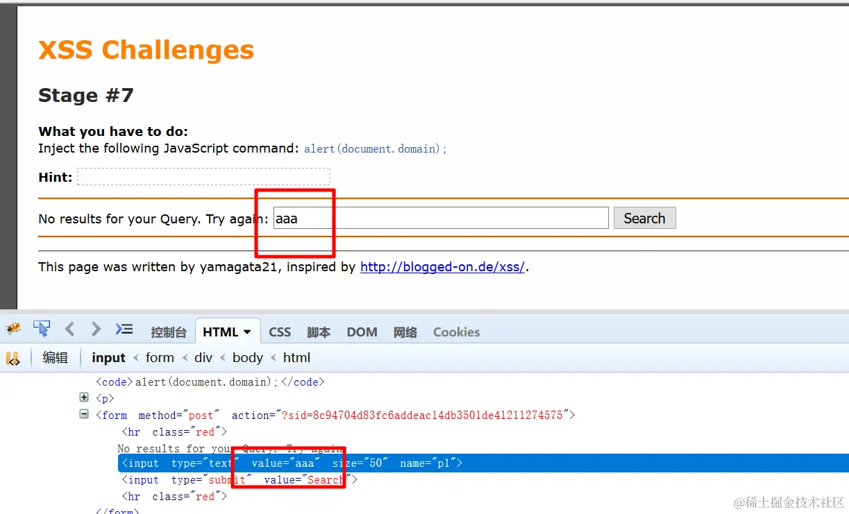
Task: Click the empty Hint field
Action: click(x=203, y=177)
